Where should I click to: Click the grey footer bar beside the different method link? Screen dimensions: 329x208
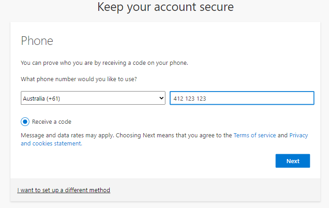pyautogui.click(x=218, y=190)
